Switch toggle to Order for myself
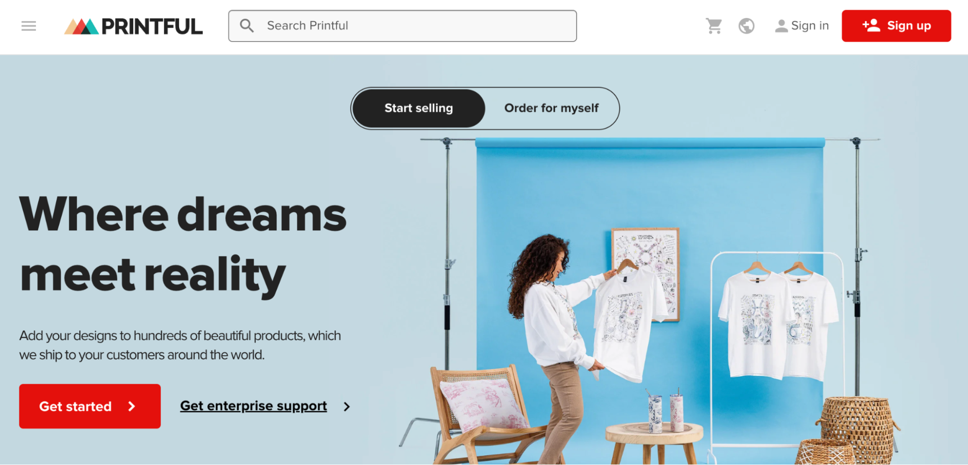The width and height of the screenshot is (968, 465). (552, 108)
